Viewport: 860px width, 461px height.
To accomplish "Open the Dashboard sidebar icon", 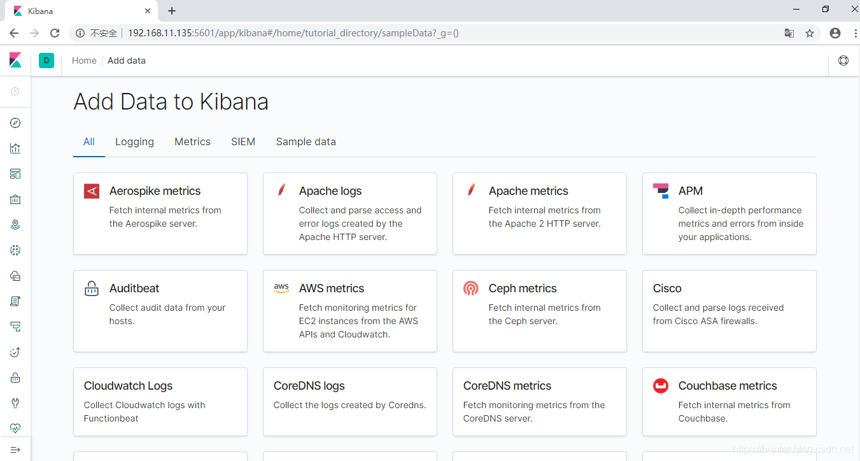I will click(x=15, y=174).
